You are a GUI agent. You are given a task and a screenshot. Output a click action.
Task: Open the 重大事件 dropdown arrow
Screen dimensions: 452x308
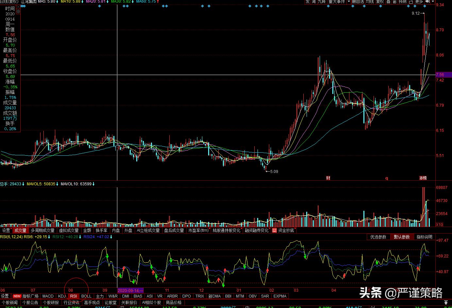pyautogui.click(x=349, y=2)
